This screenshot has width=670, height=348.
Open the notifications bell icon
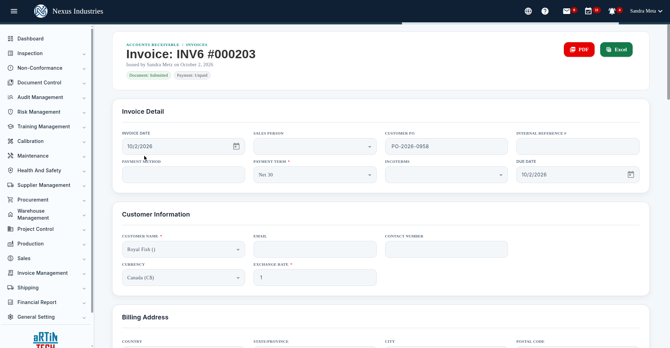tap(612, 11)
